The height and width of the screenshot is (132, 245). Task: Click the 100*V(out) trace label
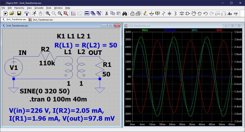(x=170, y=30)
